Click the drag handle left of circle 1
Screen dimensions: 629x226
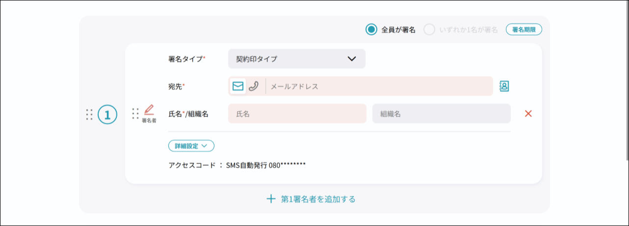pyautogui.click(x=89, y=114)
